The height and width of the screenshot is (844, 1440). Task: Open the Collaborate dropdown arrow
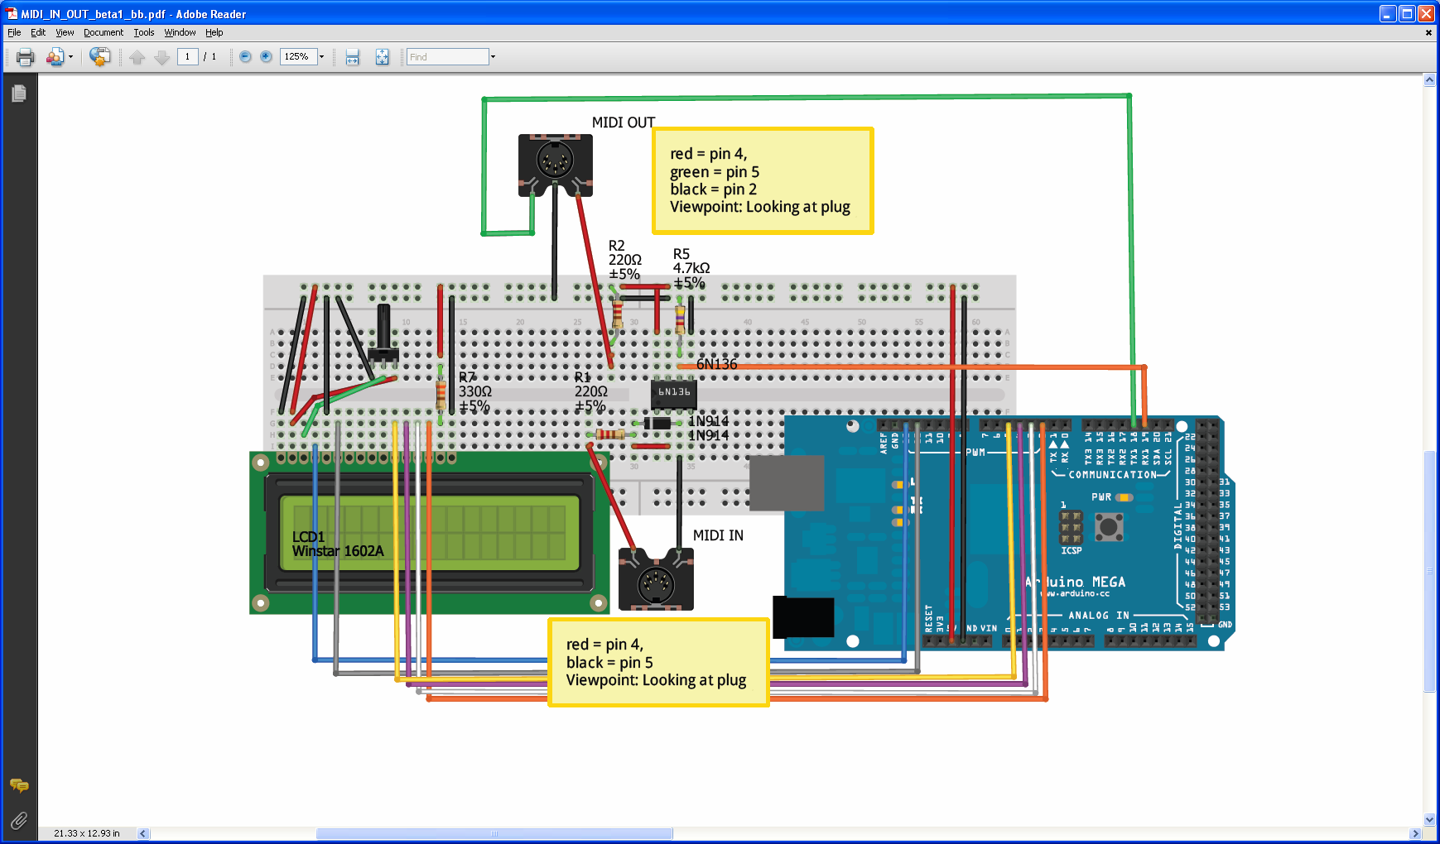(x=71, y=57)
